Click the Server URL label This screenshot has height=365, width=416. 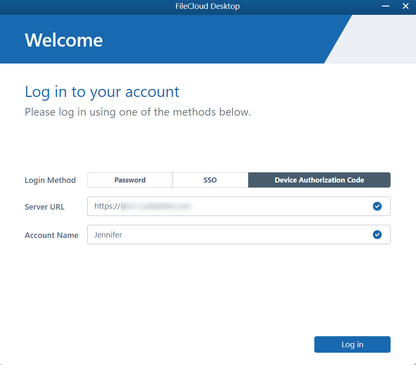(x=44, y=207)
